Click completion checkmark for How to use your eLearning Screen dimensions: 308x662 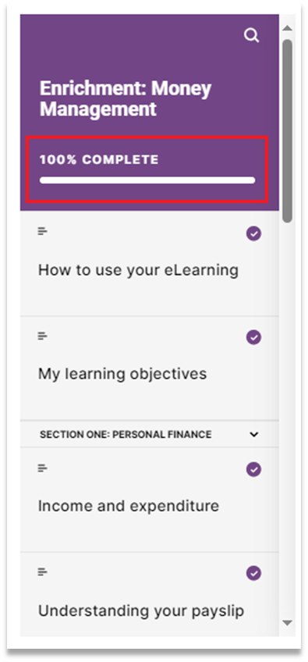[253, 233]
